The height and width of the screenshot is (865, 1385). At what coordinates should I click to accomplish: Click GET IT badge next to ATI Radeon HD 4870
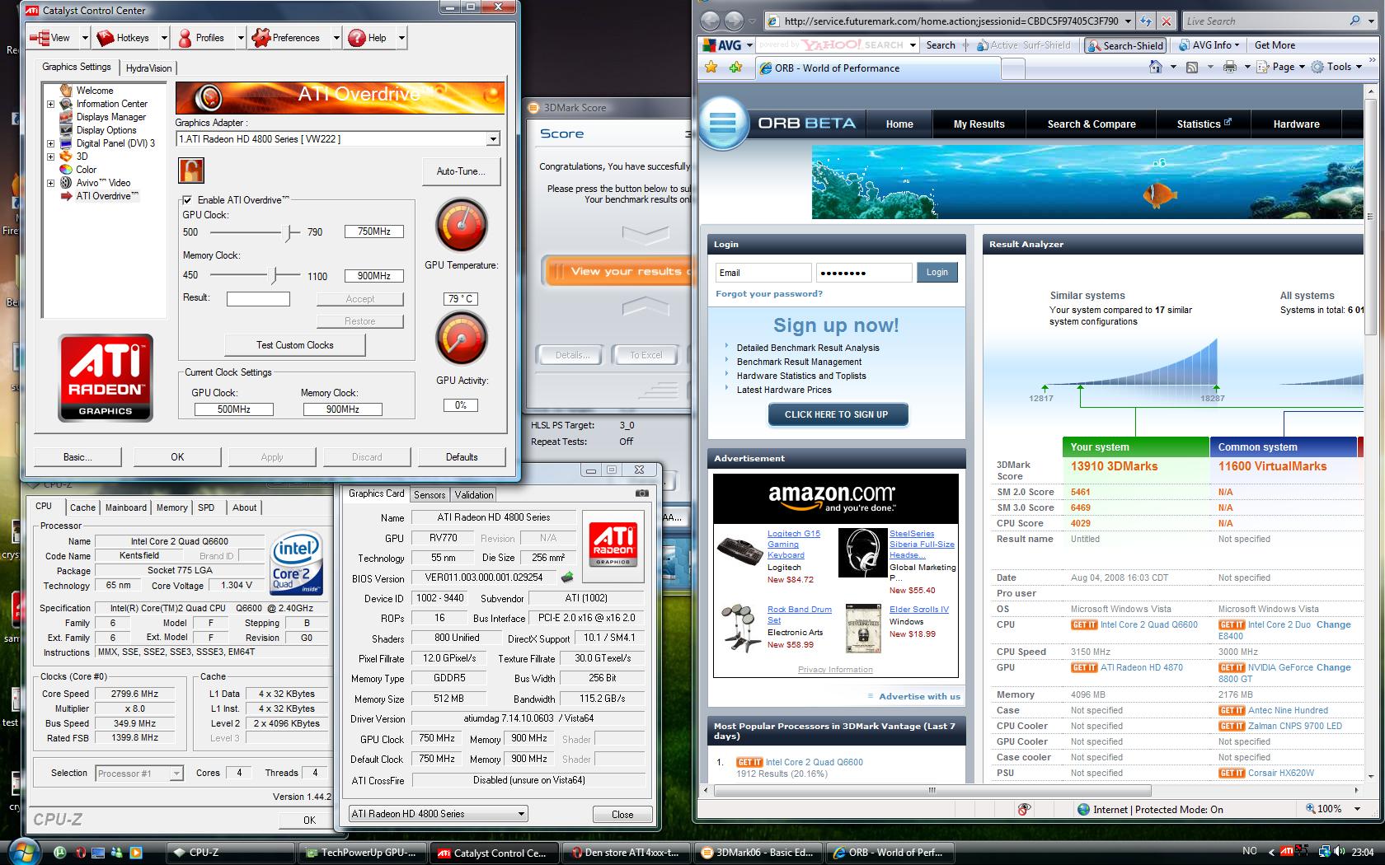point(1084,667)
